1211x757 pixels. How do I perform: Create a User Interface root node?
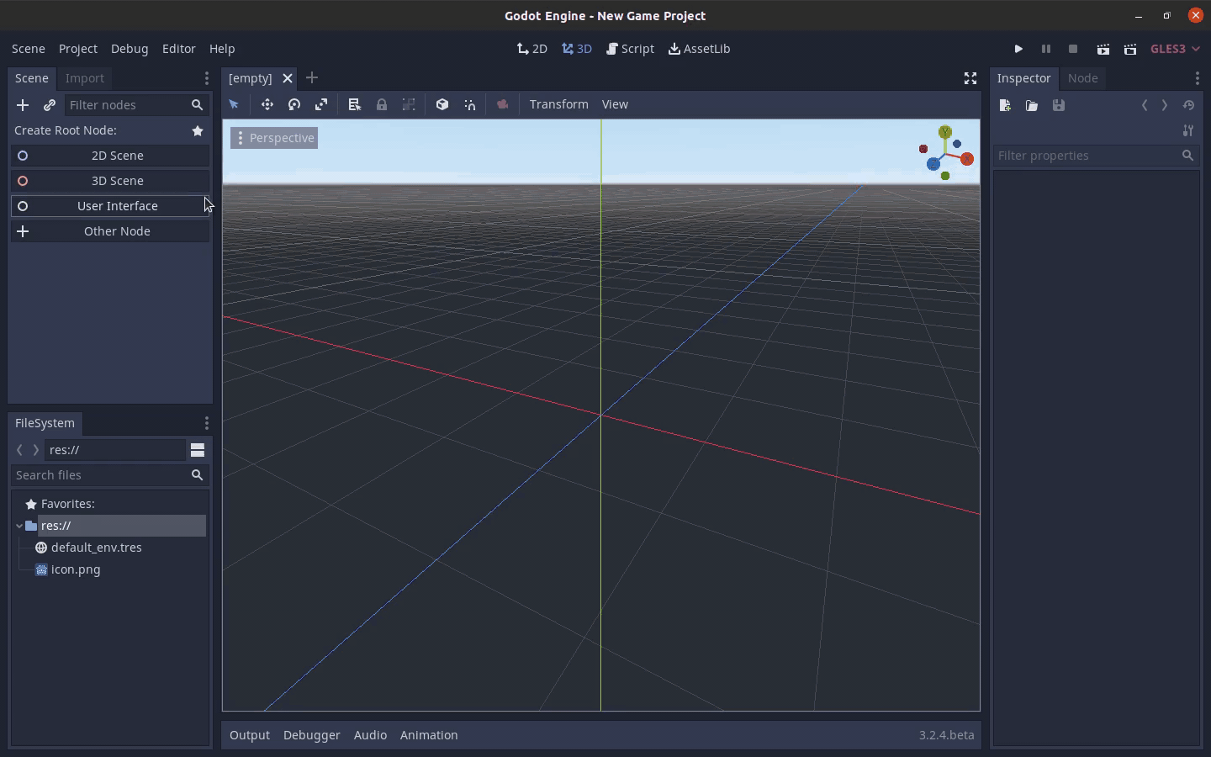(110, 206)
